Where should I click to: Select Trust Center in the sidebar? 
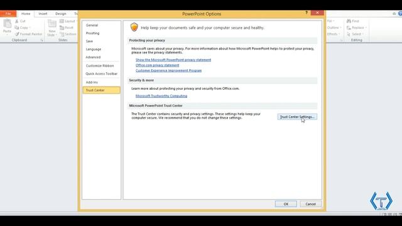coord(101,90)
